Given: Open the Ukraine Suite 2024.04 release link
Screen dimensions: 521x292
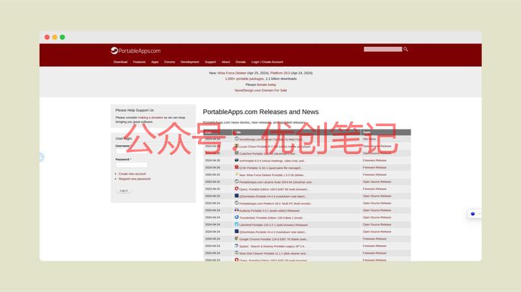Looking at the screenshot, I should click(x=276, y=182).
